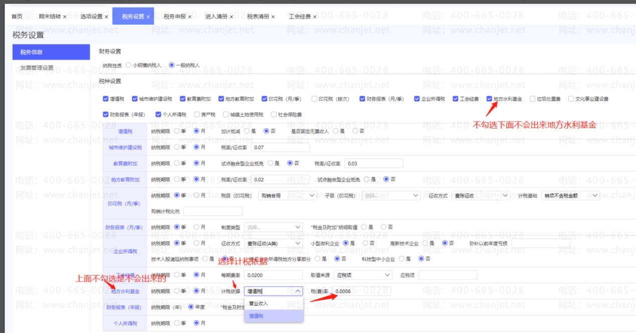
Task: Choose 是 for 增值税 加计抵减
Action: [247, 131]
